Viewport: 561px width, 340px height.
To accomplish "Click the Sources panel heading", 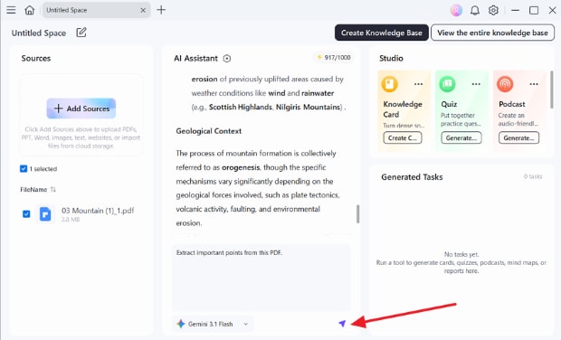I will point(36,58).
